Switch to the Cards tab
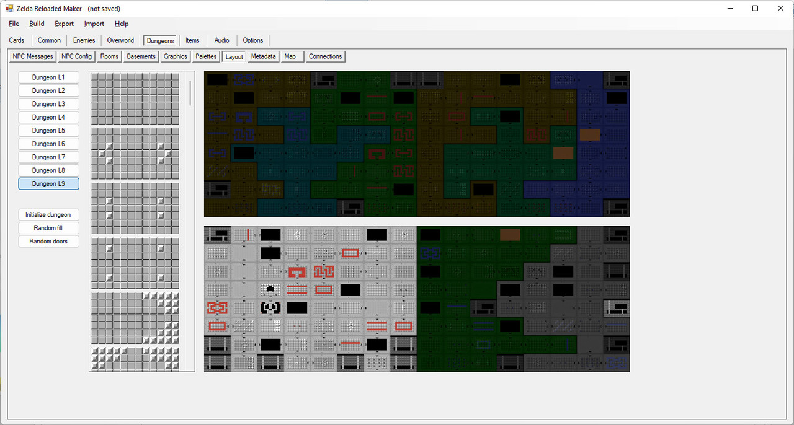 coord(17,40)
